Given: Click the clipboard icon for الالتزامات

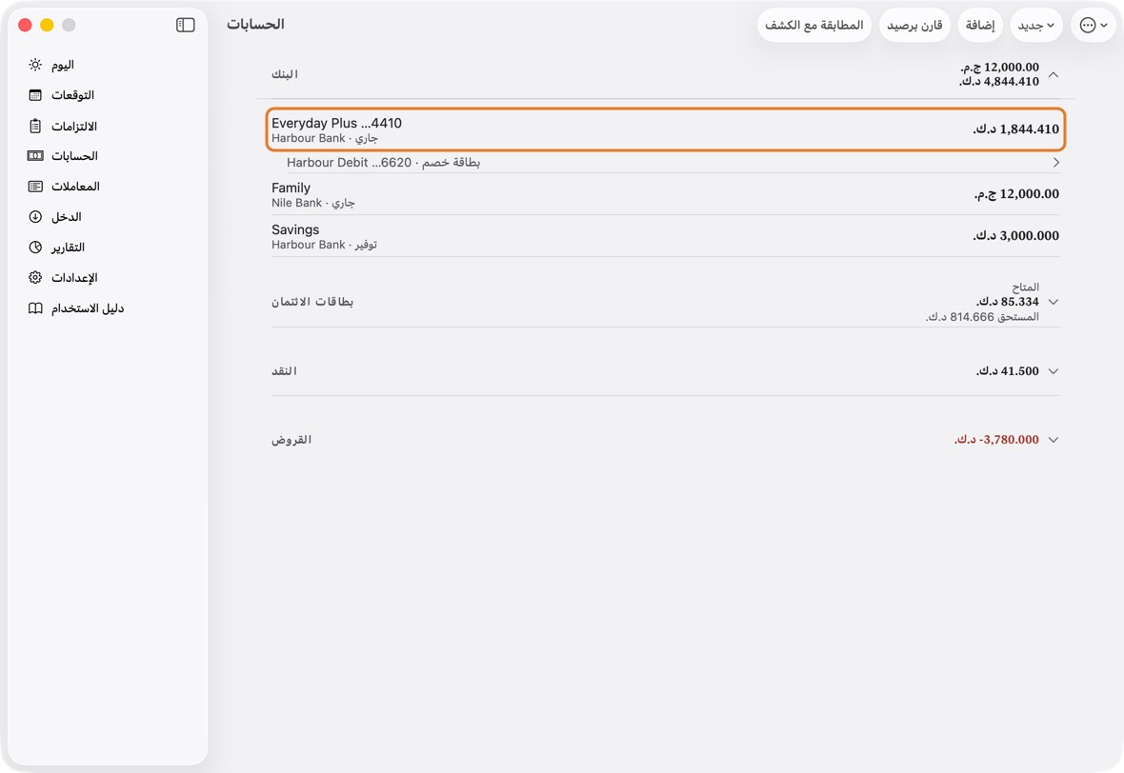Looking at the screenshot, I should tap(35, 126).
